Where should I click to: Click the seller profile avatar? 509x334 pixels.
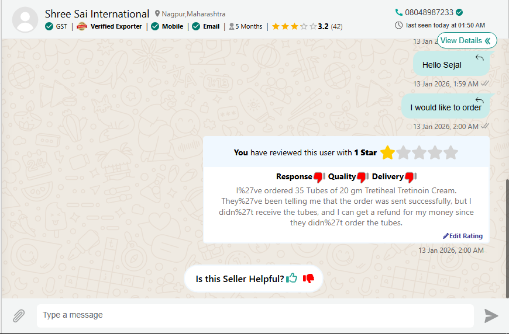25,20
